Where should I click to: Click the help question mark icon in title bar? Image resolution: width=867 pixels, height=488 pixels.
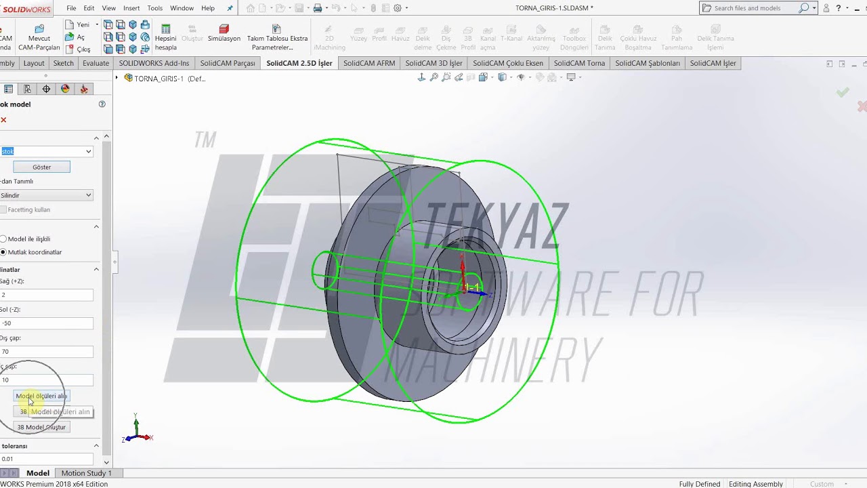click(839, 8)
